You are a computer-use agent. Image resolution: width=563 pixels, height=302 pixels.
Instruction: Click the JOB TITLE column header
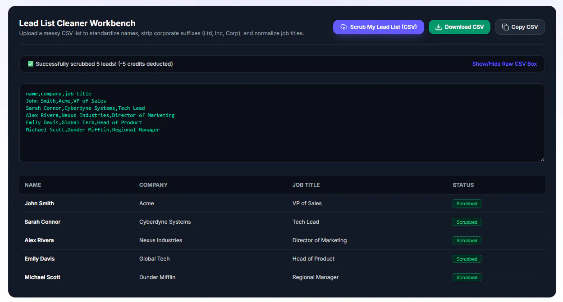(x=306, y=185)
